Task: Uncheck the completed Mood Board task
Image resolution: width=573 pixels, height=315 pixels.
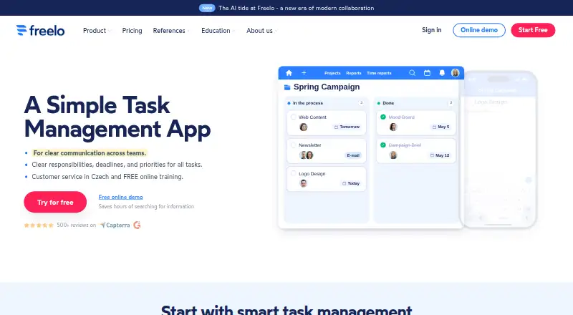Action: click(383, 117)
